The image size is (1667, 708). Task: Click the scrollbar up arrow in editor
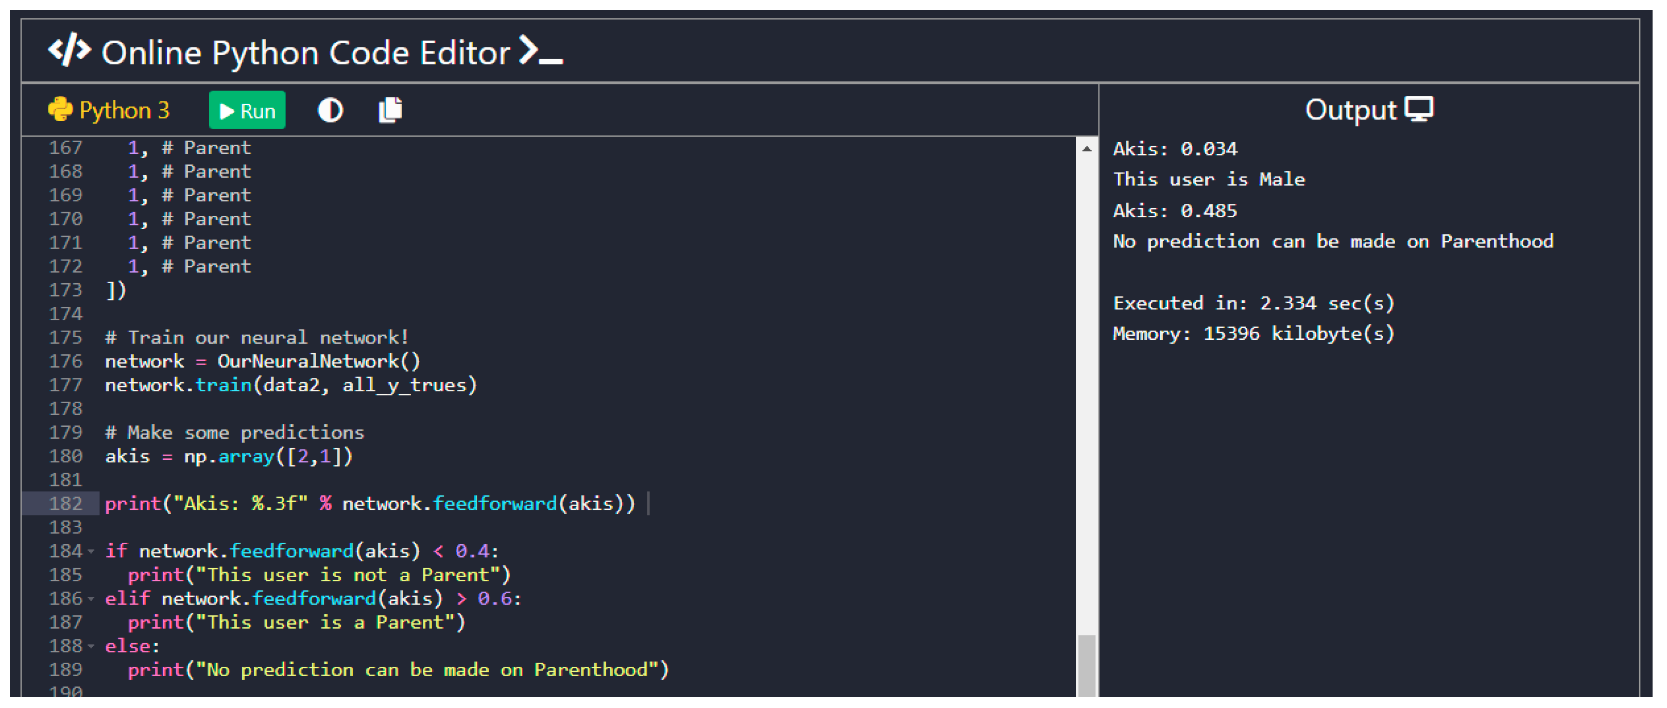point(1087,149)
